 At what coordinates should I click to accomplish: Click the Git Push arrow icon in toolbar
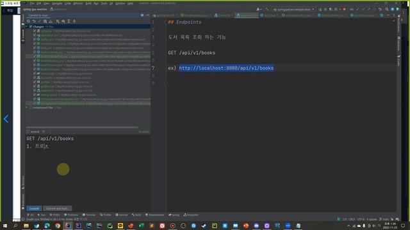[369, 9]
